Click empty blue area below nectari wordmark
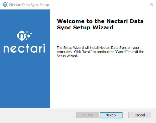Viewport: 156px width, 123px height. (25, 80)
